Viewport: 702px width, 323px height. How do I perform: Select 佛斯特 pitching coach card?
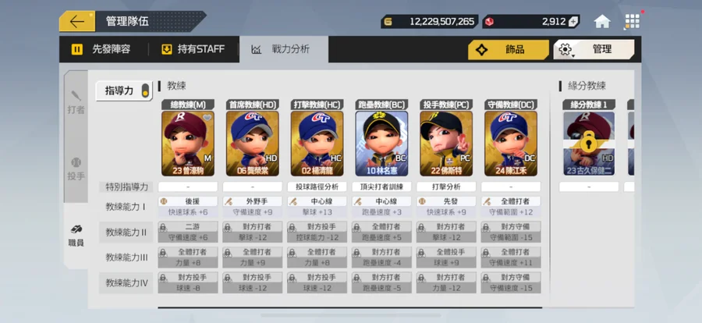pyautogui.click(x=446, y=144)
